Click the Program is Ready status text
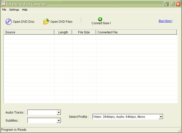Screen dimensions: 182x133 pyautogui.click(x=14, y=130)
